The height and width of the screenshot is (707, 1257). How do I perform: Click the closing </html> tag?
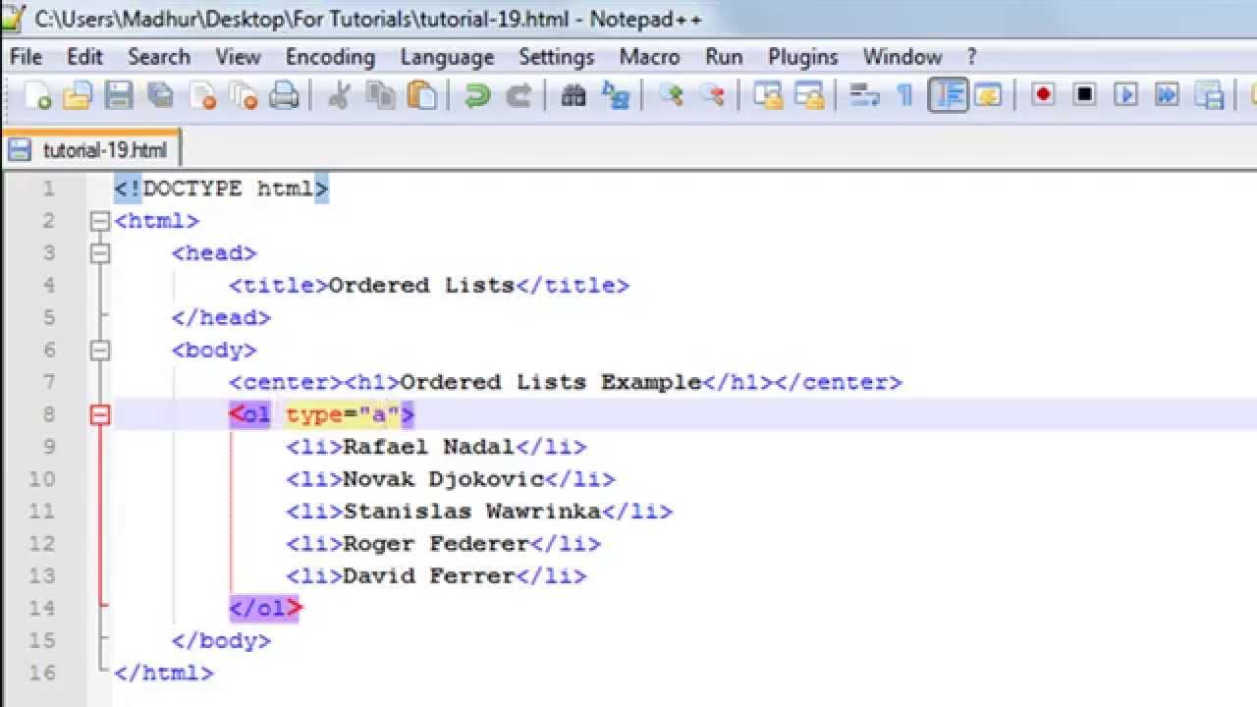pos(164,674)
